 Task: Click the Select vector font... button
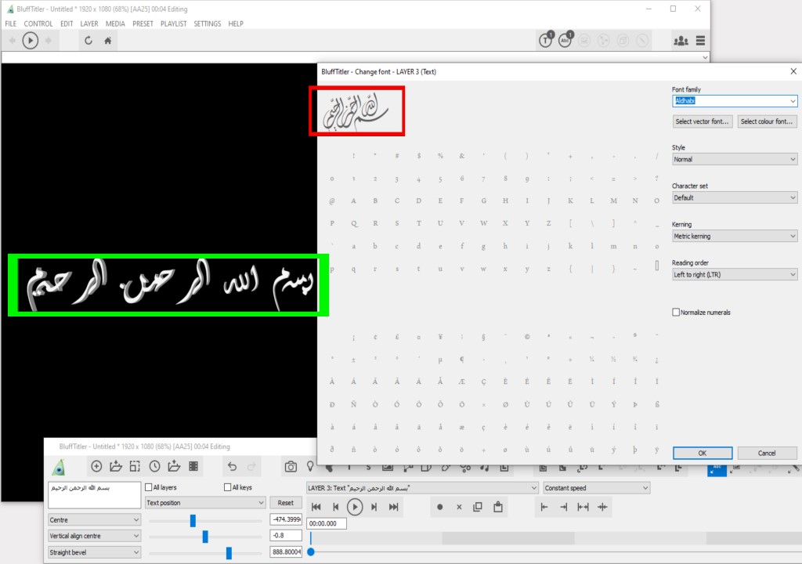click(703, 121)
